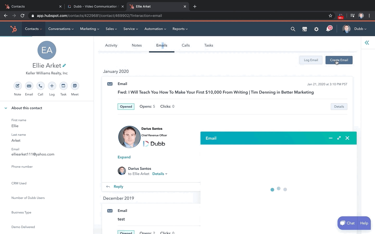Open the Automation dropdown menu

pyautogui.click(x=155, y=29)
